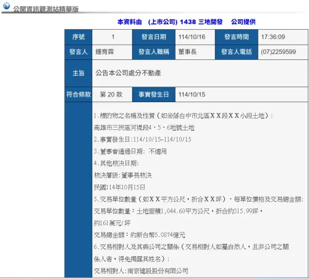Select the phone number (07)2259599
This screenshot has height=279, width=309.
(x=278, y=52)
